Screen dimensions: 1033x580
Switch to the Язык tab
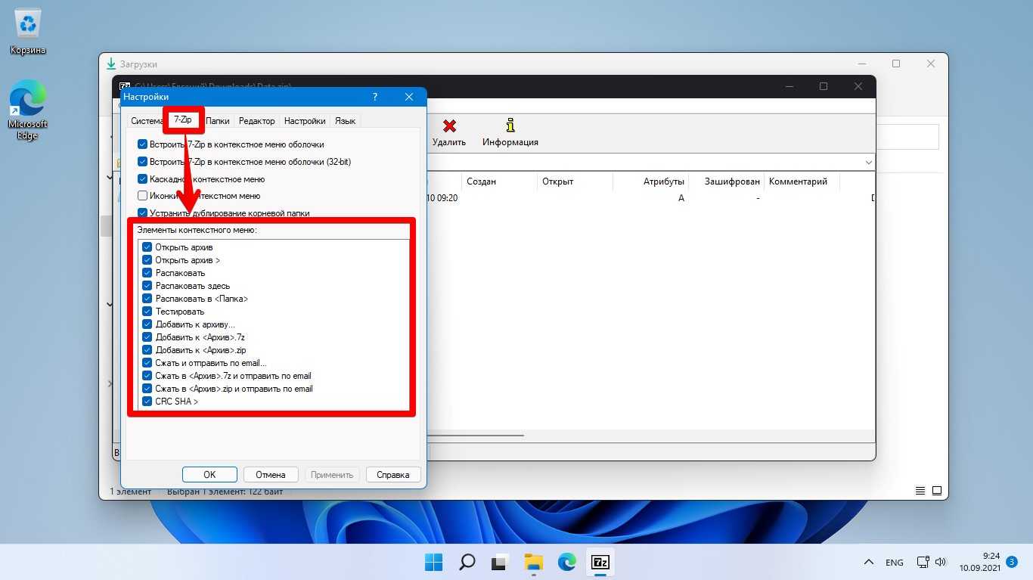[x=345, y=121]
